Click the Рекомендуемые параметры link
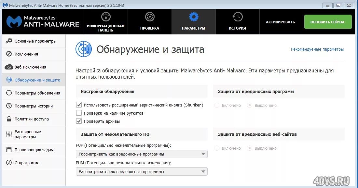Image resolution: width=358 pixels, height=188 pixels. (x=317, y=49)
